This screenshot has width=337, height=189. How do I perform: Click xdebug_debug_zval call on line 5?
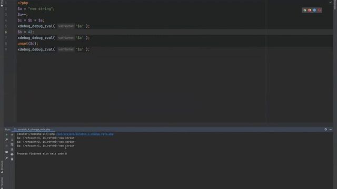click(54, 26)
